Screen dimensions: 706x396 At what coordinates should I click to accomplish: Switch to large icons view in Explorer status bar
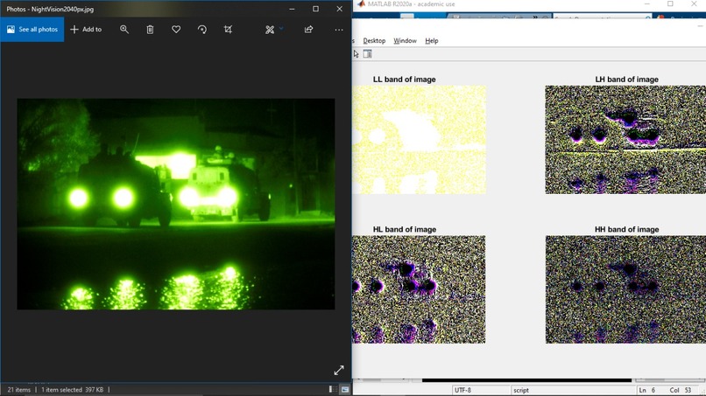pyautogui.click(x=345, y=389)
